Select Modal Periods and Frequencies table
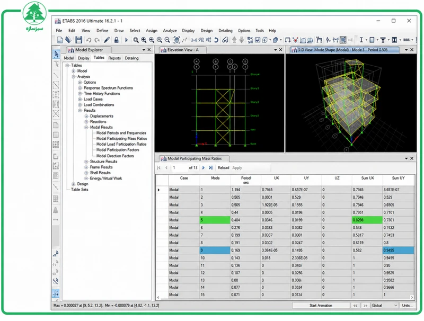Screen dimensions: 424x321 tap(121, 133)
